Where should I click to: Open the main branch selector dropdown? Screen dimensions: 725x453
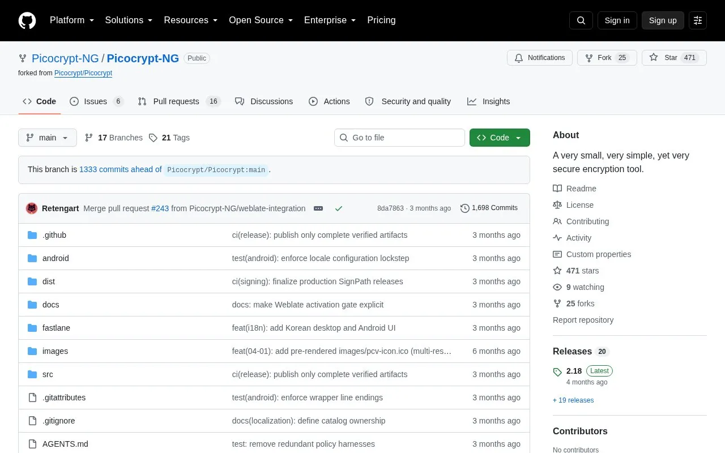point(48,138)
